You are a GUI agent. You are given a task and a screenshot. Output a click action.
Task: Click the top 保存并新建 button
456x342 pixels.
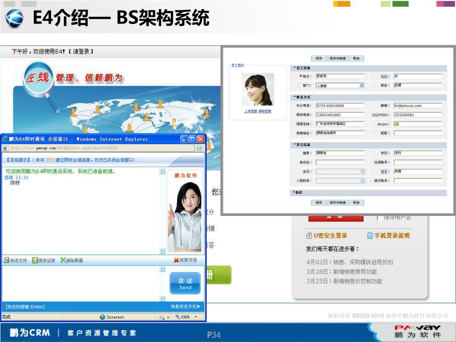pyautogui.click(x=338, y=58)
